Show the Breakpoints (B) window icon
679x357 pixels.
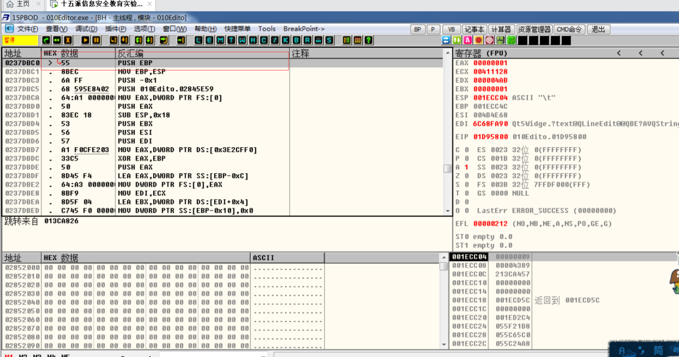click(297, 40)
